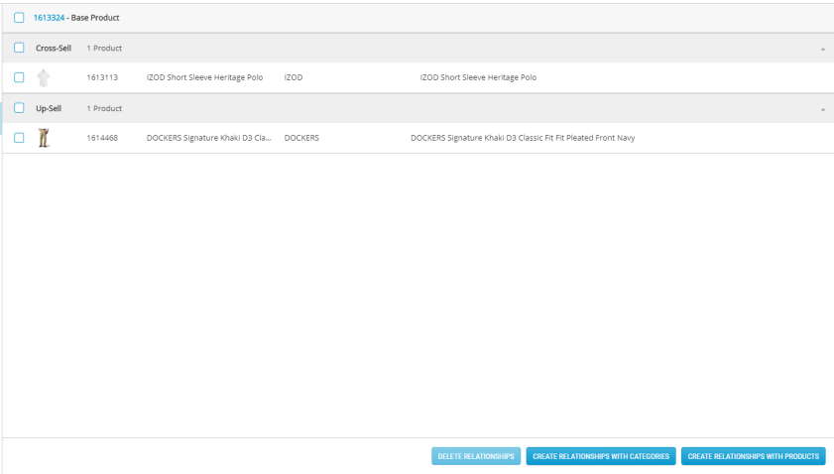Click product ID 1614468
This screenshot has width=834, height=474.
(x=102, y=138)
